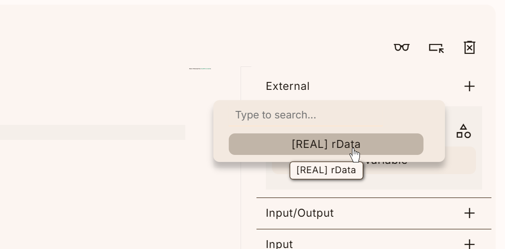Click the glasses view icon

[x=402, y=48]
